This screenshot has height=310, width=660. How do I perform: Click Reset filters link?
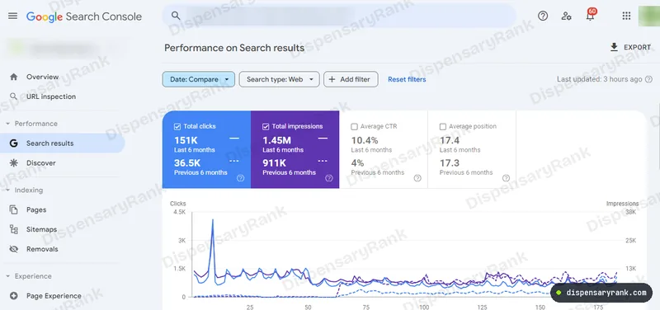[407, 79]
